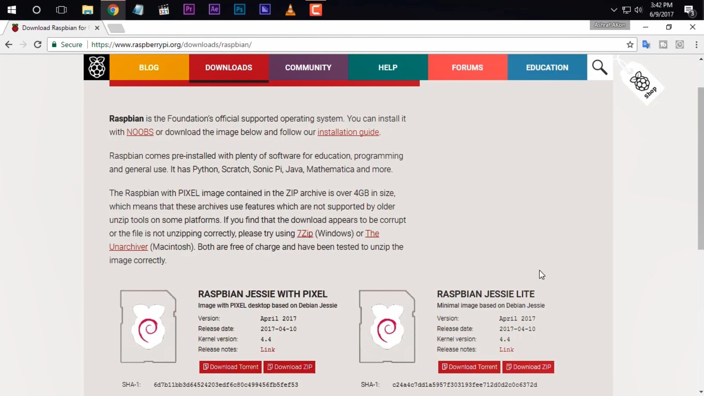Image resolution: width=704 pixels, height=396 pixels.
Task: Click the VLC media player taskbar icon
Action: click(290, 10)
